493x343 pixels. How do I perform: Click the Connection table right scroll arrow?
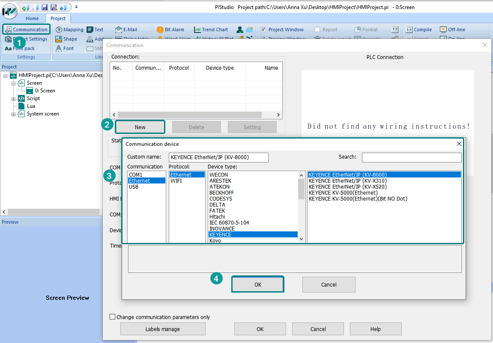278,115
